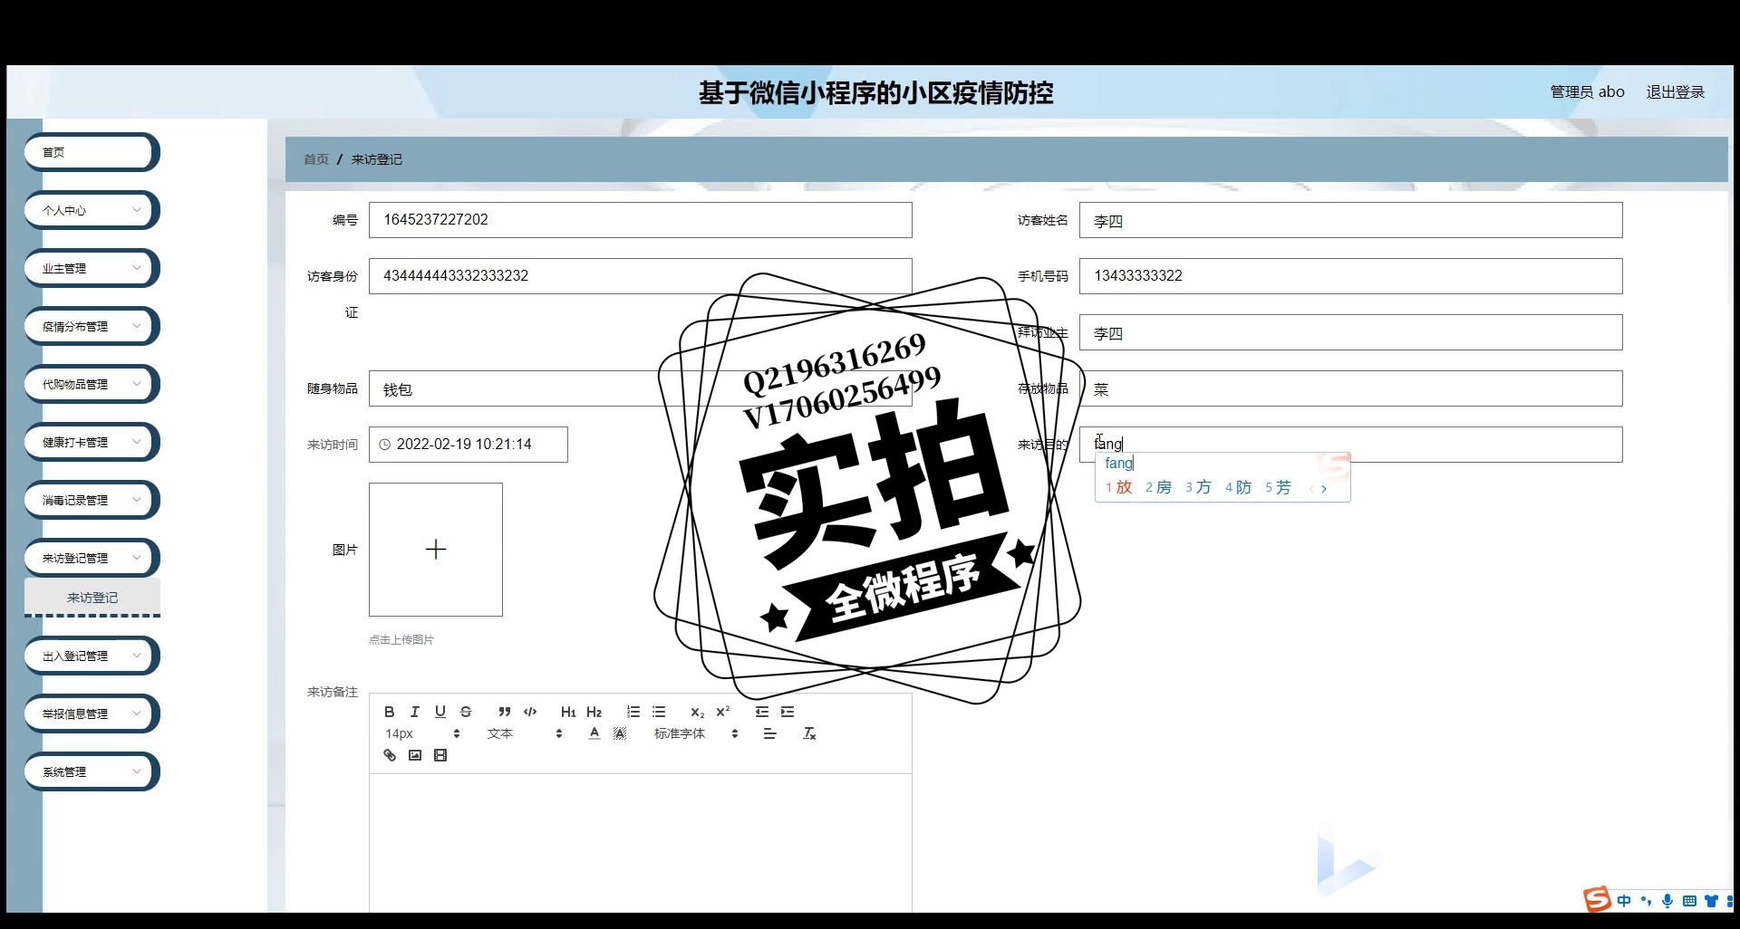
Task: Clear text formatting in the editor
Action: 809,733
